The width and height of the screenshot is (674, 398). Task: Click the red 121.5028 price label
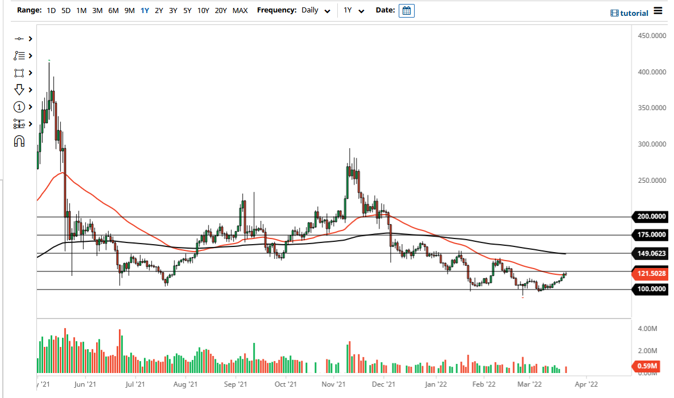[x=650, y=273]
